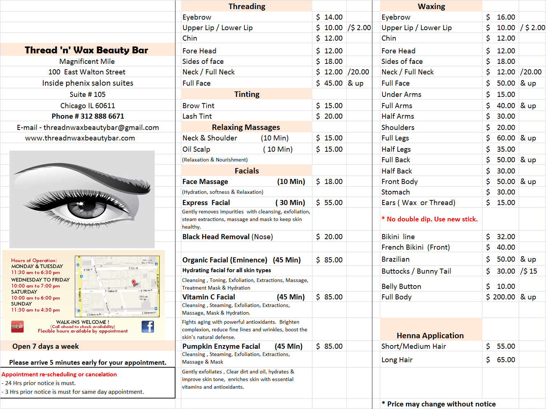Image resolution: width=546 pixels, height=409 pixels.
Task: Click Please arrive 5 minutes early line
Action: 88,363
